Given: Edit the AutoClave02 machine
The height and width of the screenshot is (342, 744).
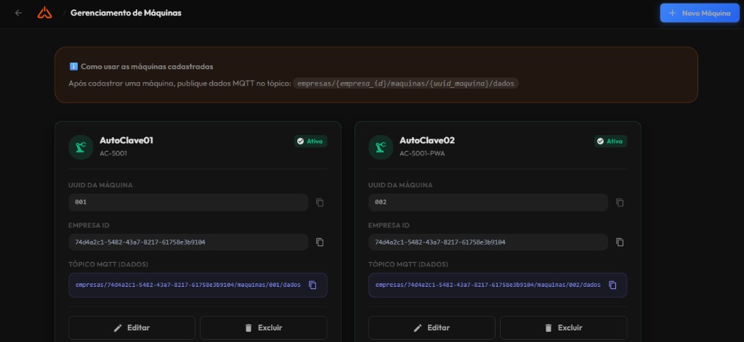Looking at the screenshot, I should pyautogui.click(x=432, y=327).
